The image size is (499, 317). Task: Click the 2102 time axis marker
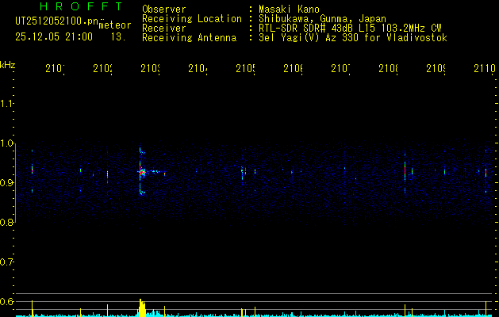point(103,68)
